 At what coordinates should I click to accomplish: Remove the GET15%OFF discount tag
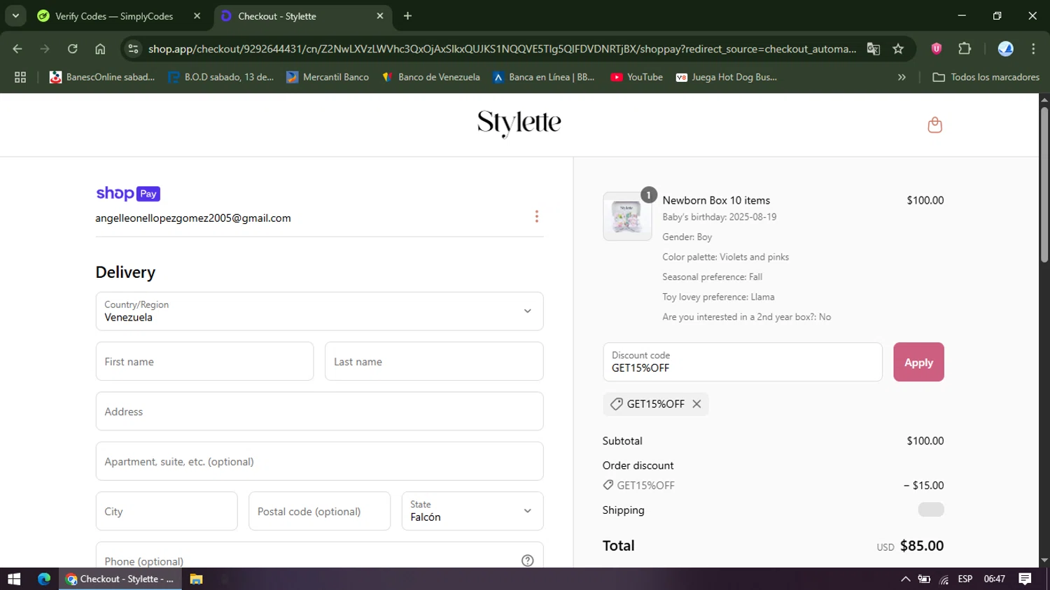pos(696,404)
